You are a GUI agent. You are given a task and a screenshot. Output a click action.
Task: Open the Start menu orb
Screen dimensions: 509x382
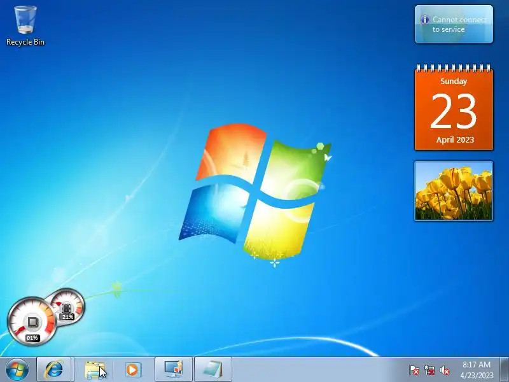pyautogui.click(x=17, y=370)
